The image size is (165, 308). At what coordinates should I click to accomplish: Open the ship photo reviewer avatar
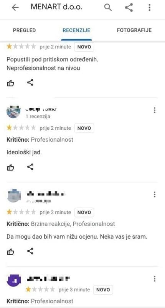tap(13, 111)
